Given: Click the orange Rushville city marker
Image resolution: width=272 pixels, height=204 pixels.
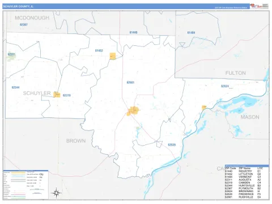Looking at the screenshot, I should 133,110.
